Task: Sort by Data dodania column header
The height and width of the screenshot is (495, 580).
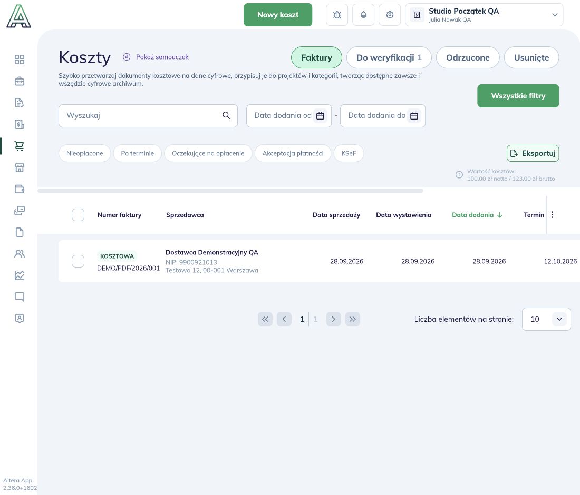Action: [x=477, y=215]
